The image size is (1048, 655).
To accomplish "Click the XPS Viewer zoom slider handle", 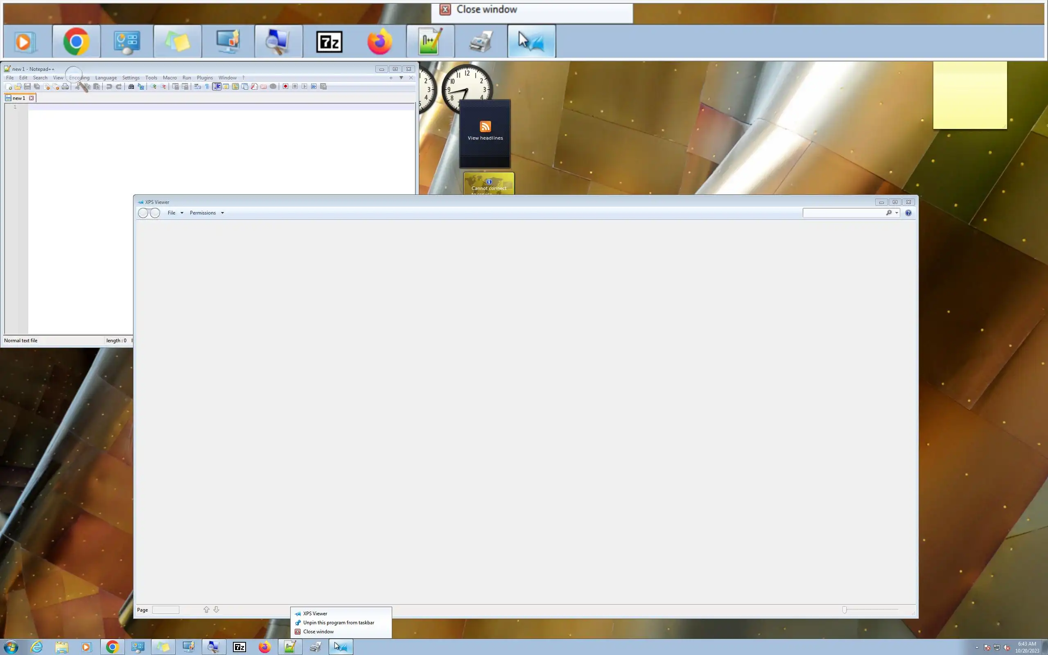I will pos(844,610).
